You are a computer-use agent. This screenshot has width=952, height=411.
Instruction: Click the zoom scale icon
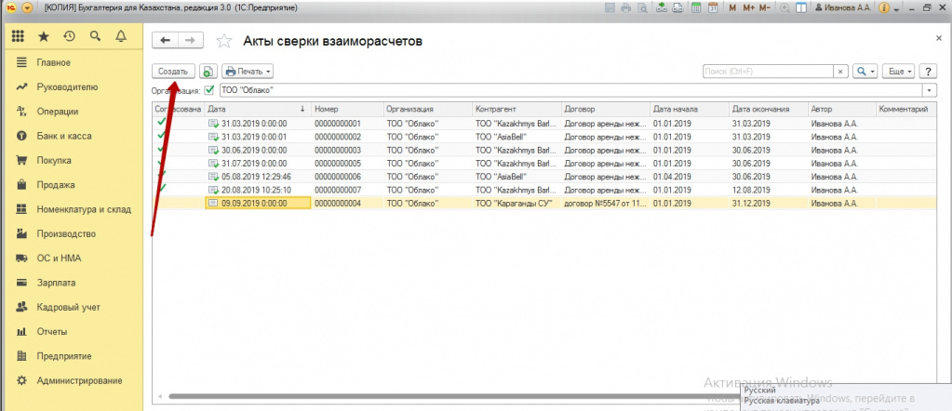pos(785,7)
